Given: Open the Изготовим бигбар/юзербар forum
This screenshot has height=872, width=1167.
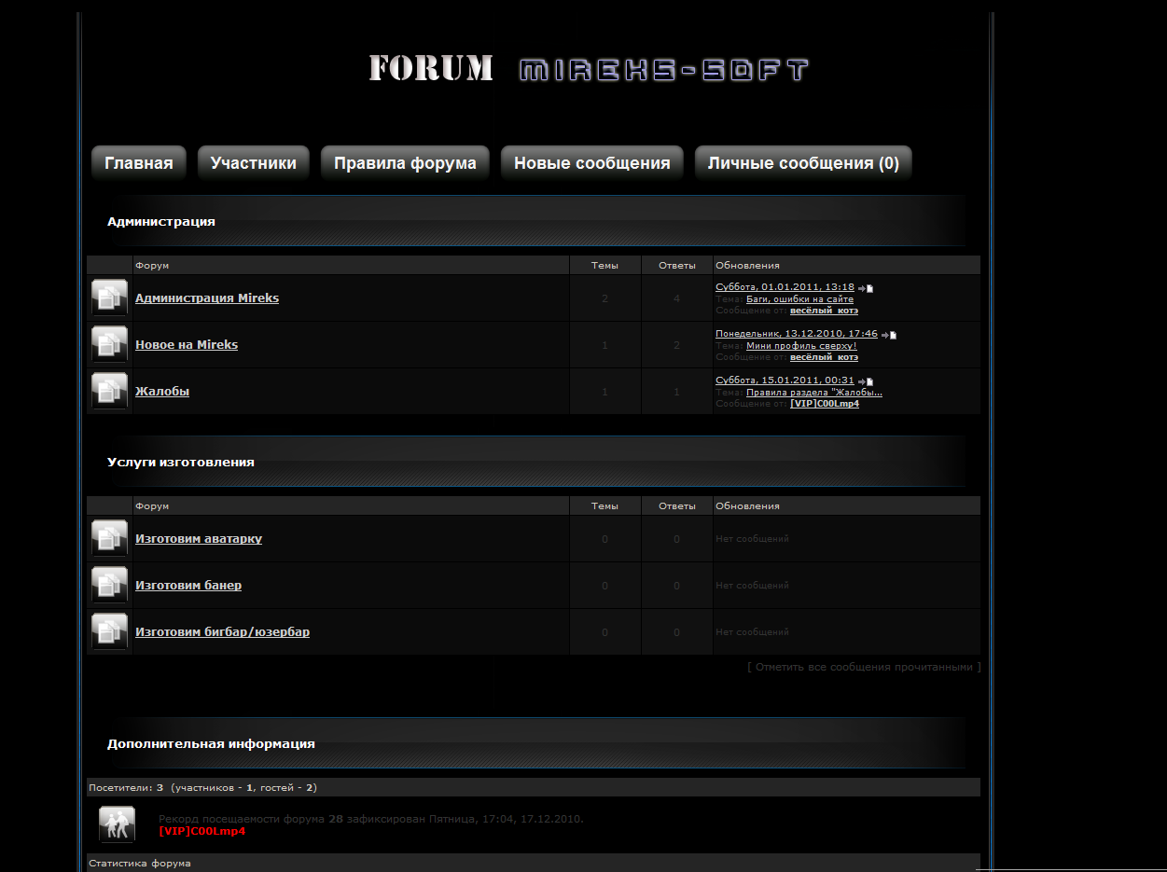Looking at the screenshot, I should coord(222,632).
